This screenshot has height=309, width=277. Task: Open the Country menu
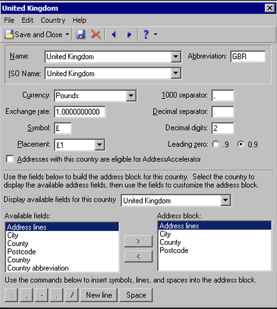pos(53,20)
